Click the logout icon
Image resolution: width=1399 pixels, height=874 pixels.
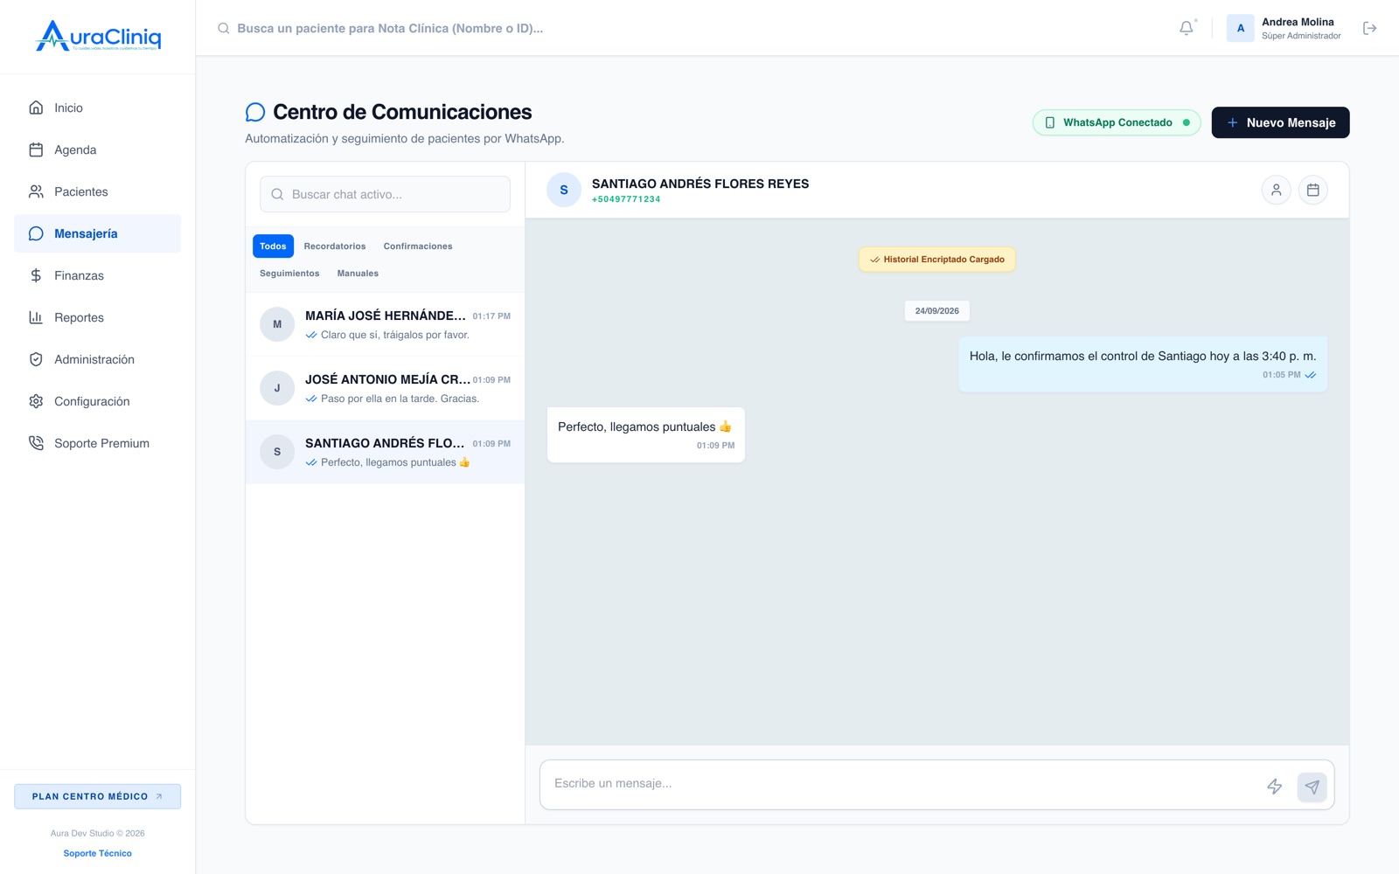coord(1370,28)
